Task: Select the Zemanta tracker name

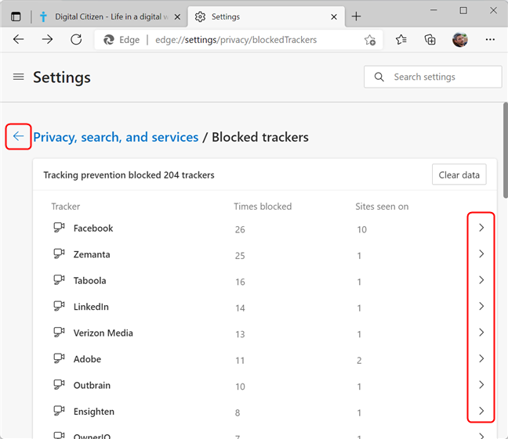Action: click(92, 254)
